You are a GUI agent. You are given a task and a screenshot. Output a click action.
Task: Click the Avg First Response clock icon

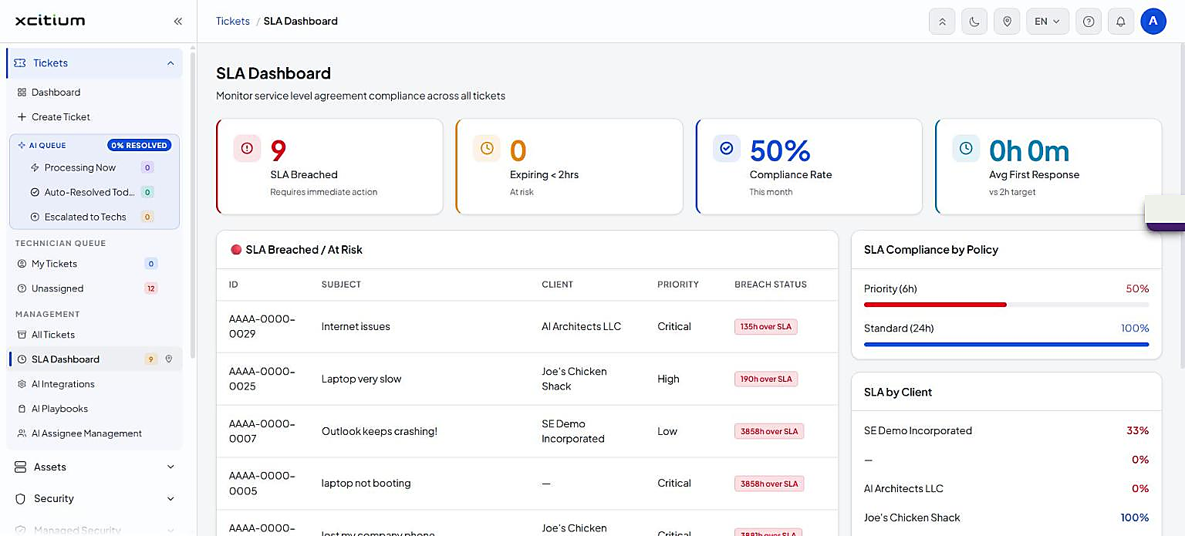coord(966,148)
